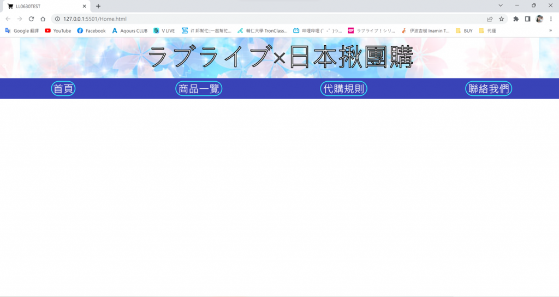This screenshot has width=559, height=297.
Task: Open the Aqours CLUB bookmark
Action: pos(129,31)
